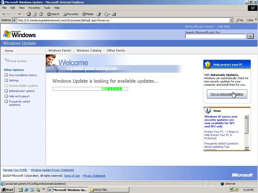
Task: Open the Search toolbar button
Action: (53, 14)
